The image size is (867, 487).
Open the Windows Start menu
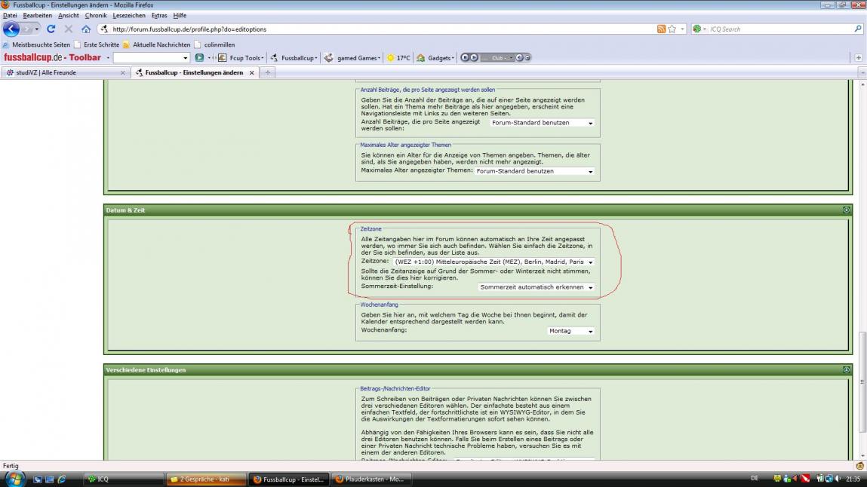[x=15, y=479]
